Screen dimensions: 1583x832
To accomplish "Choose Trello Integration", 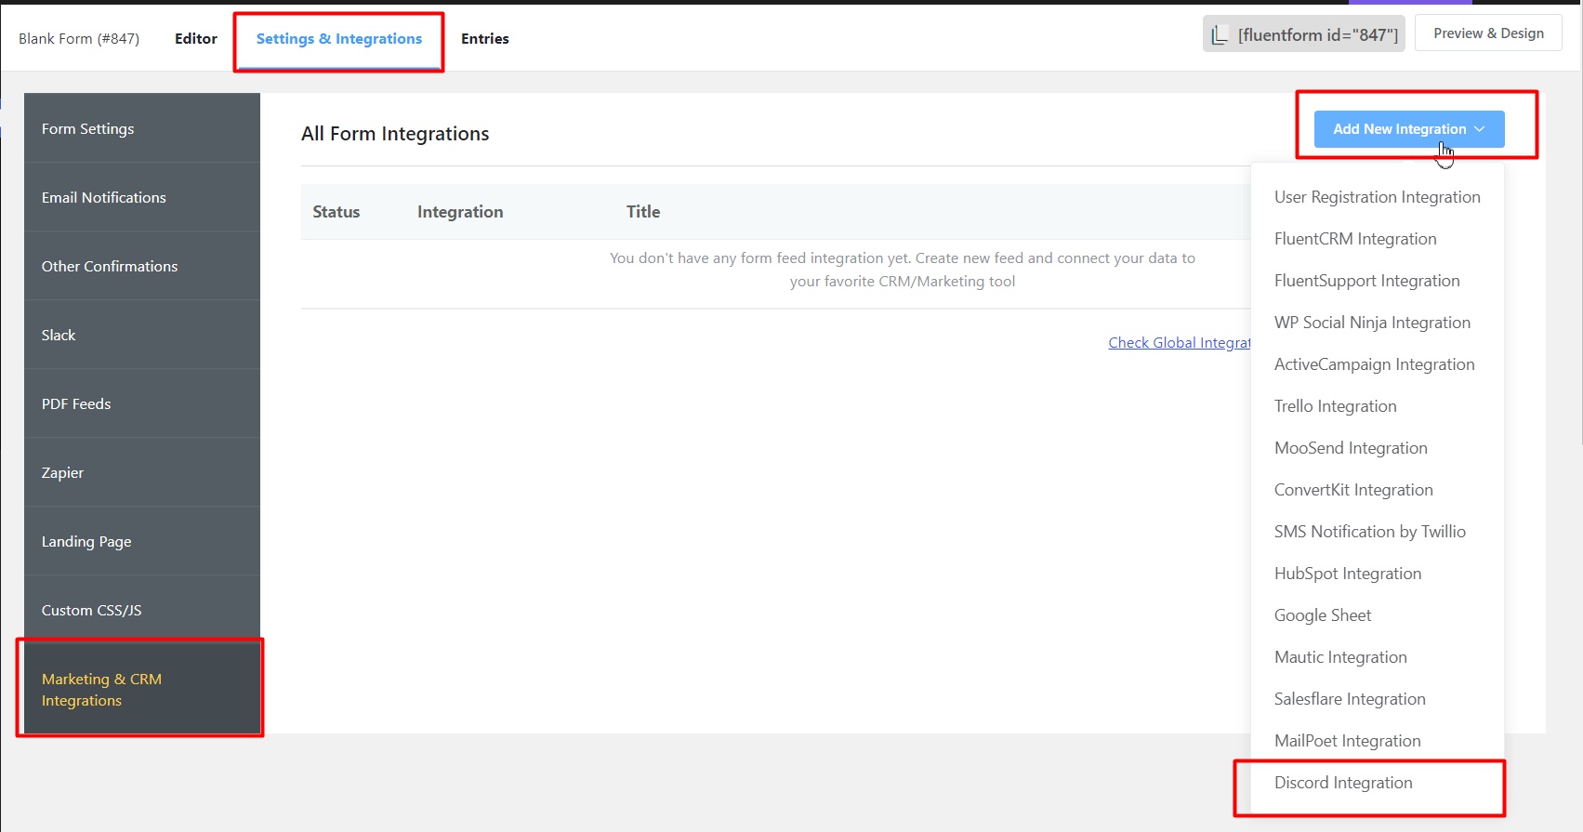I will pos(1378,406).
